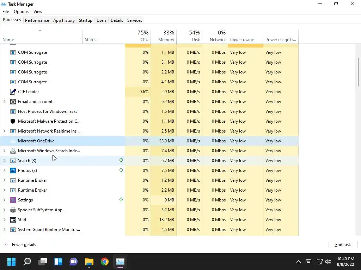Expand the Photos (2) process group

tap(4, 171)
